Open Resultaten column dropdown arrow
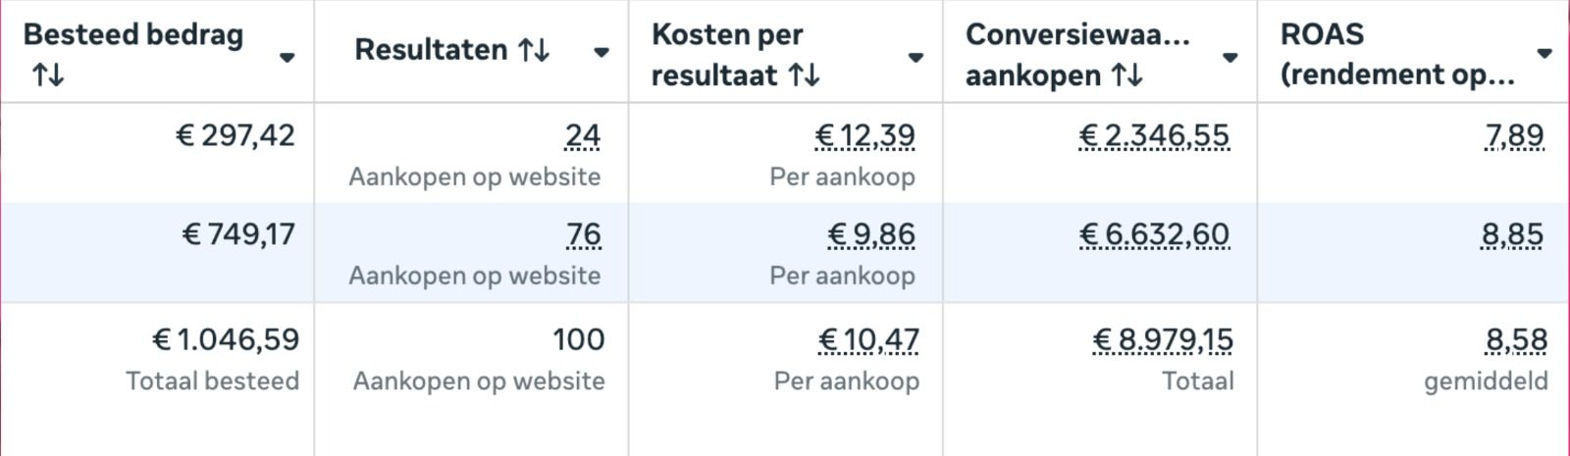Image resolution: width=1570 pixels, height=456 pixels. coord(602,52)
